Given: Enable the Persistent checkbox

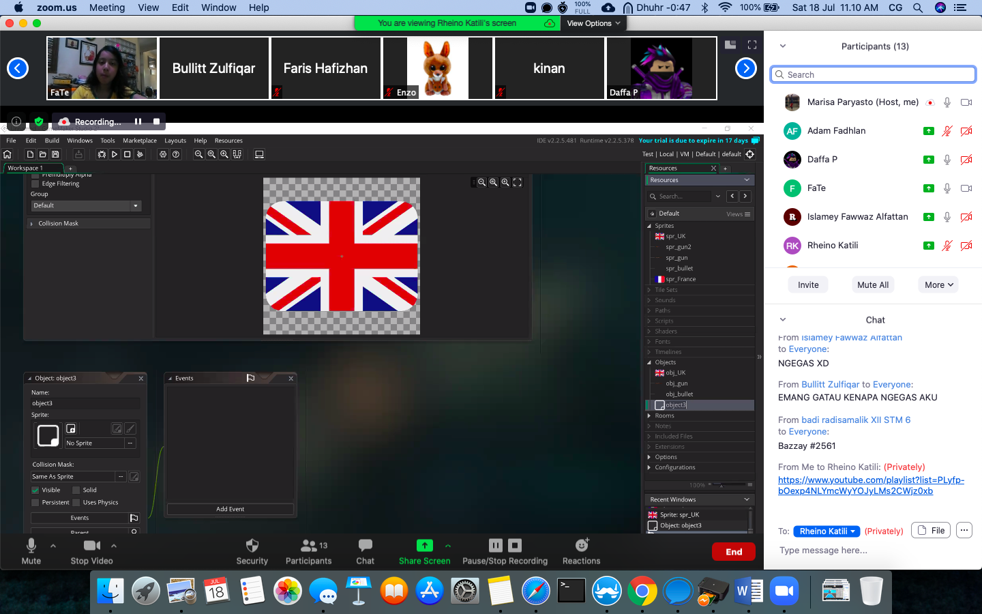Looking at the screenshot, I should (x=35, y=502).
